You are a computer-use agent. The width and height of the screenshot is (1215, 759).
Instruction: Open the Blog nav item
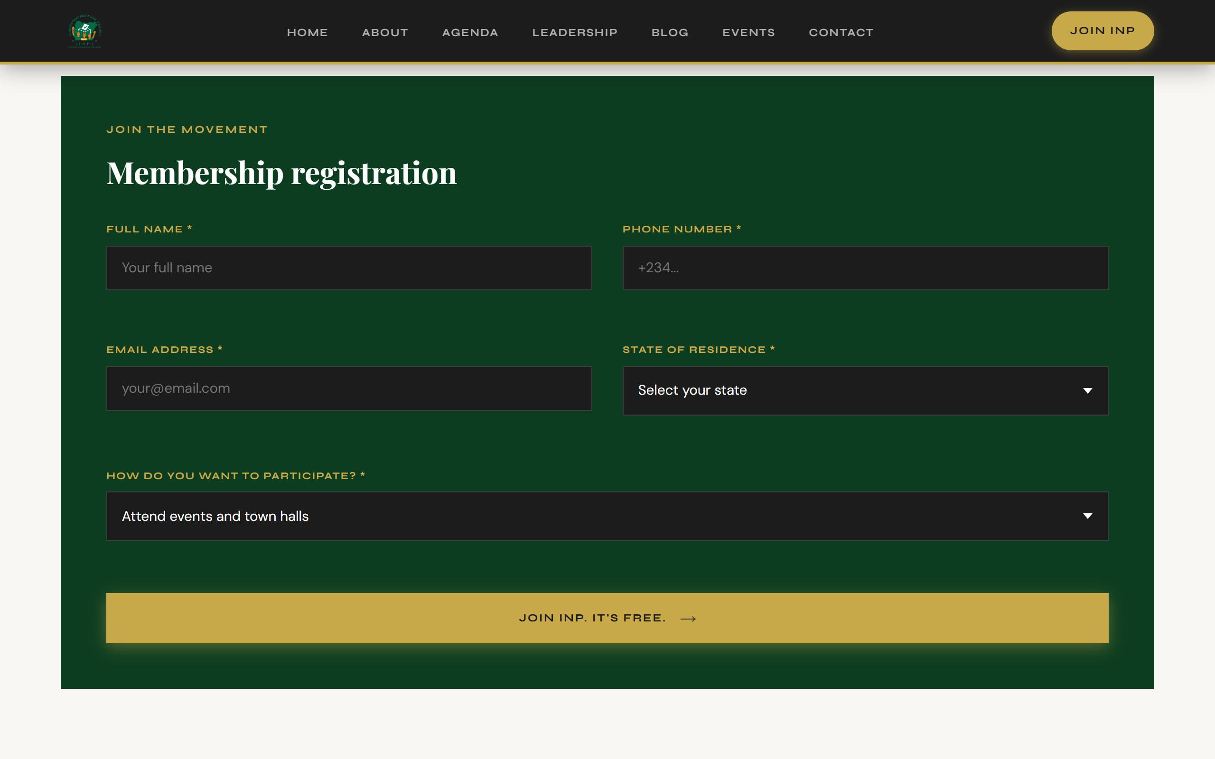[670, 33]
